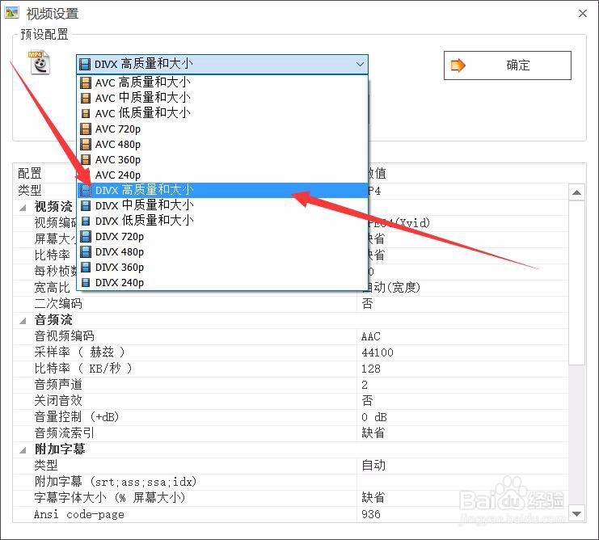
Task: Click the film icon beside AVC 360p
Action: point(86,159)
